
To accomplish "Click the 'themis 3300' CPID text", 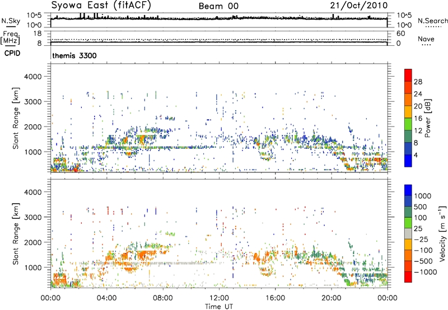I will click(x=74, y=55).
